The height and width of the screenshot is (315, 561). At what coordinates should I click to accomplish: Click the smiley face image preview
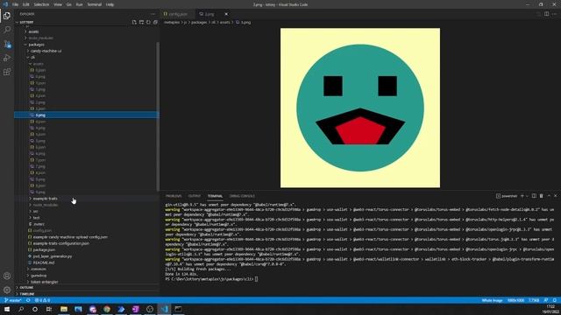(x=360, y=108)
